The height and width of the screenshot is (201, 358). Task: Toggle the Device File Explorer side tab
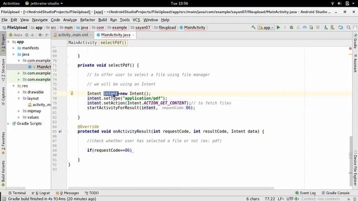[355, 167]
